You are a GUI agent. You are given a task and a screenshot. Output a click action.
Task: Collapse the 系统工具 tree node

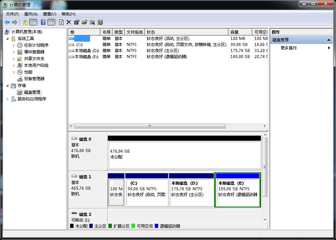tap(8, 39)
